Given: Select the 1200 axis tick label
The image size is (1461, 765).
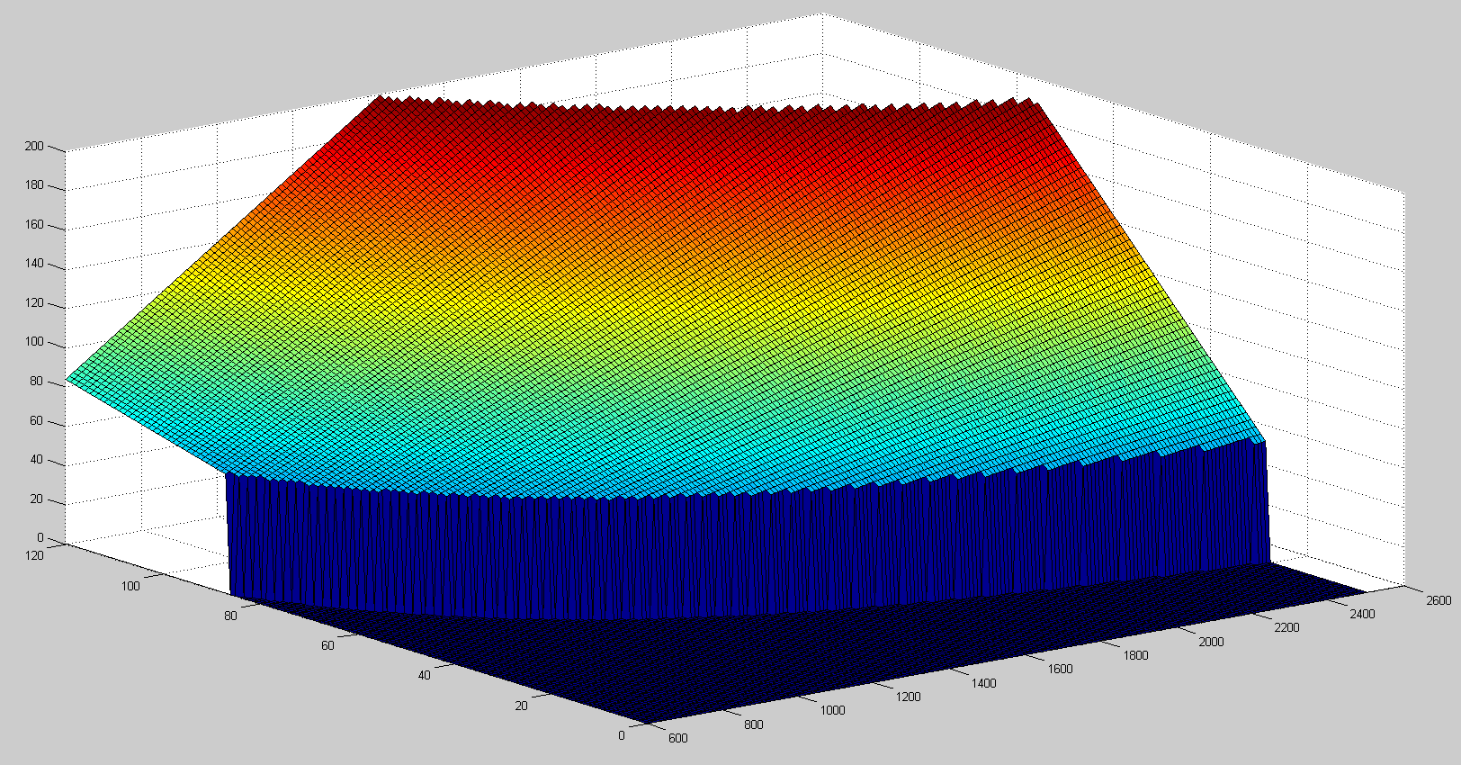Looking at the screenshot, I should pos(908,697).
